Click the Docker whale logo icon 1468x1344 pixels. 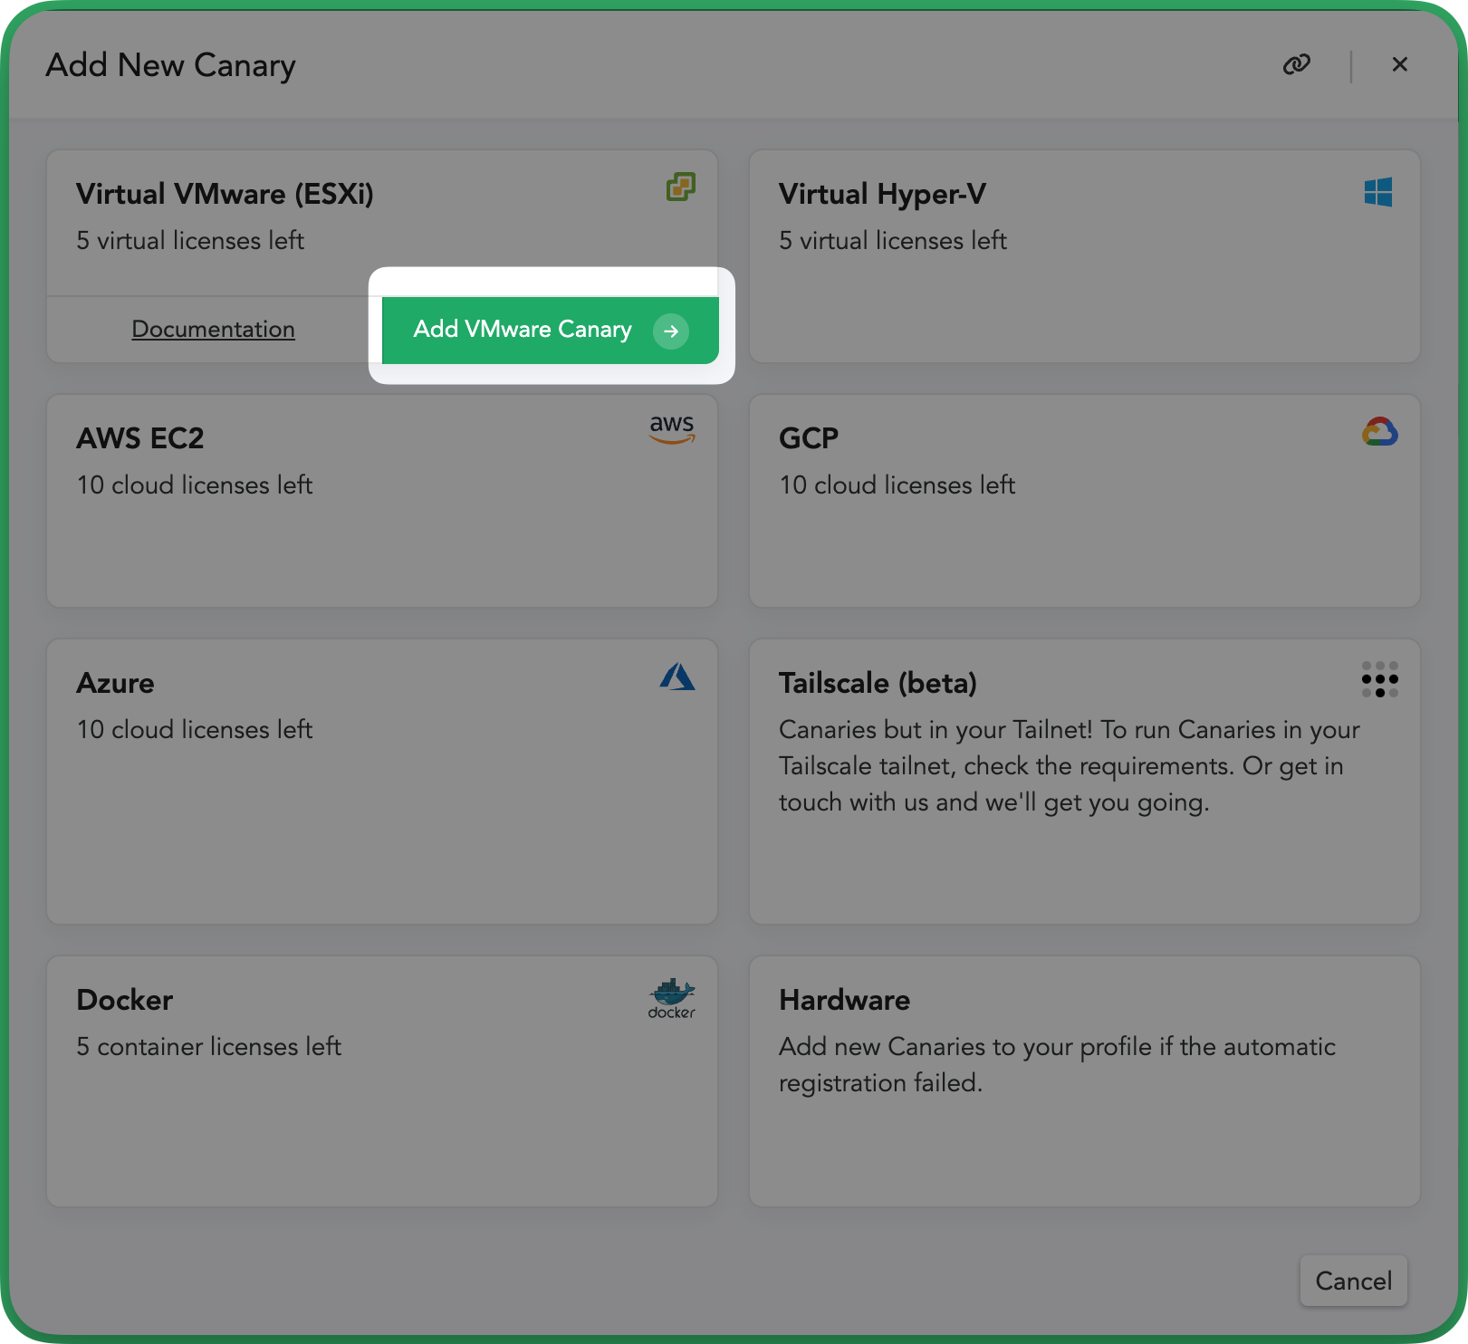tap(672, 999)
